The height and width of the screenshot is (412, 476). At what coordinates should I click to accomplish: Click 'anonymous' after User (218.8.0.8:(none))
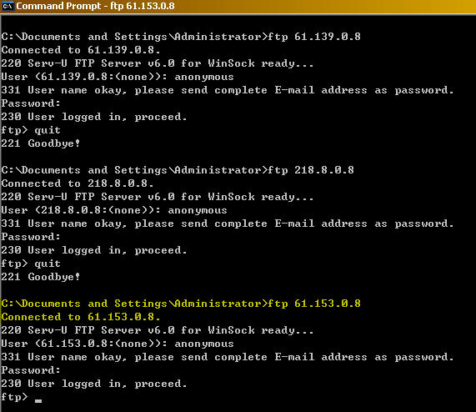(198, 210)
